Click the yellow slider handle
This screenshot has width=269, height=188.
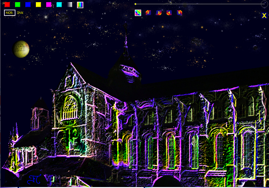point(135,4)
